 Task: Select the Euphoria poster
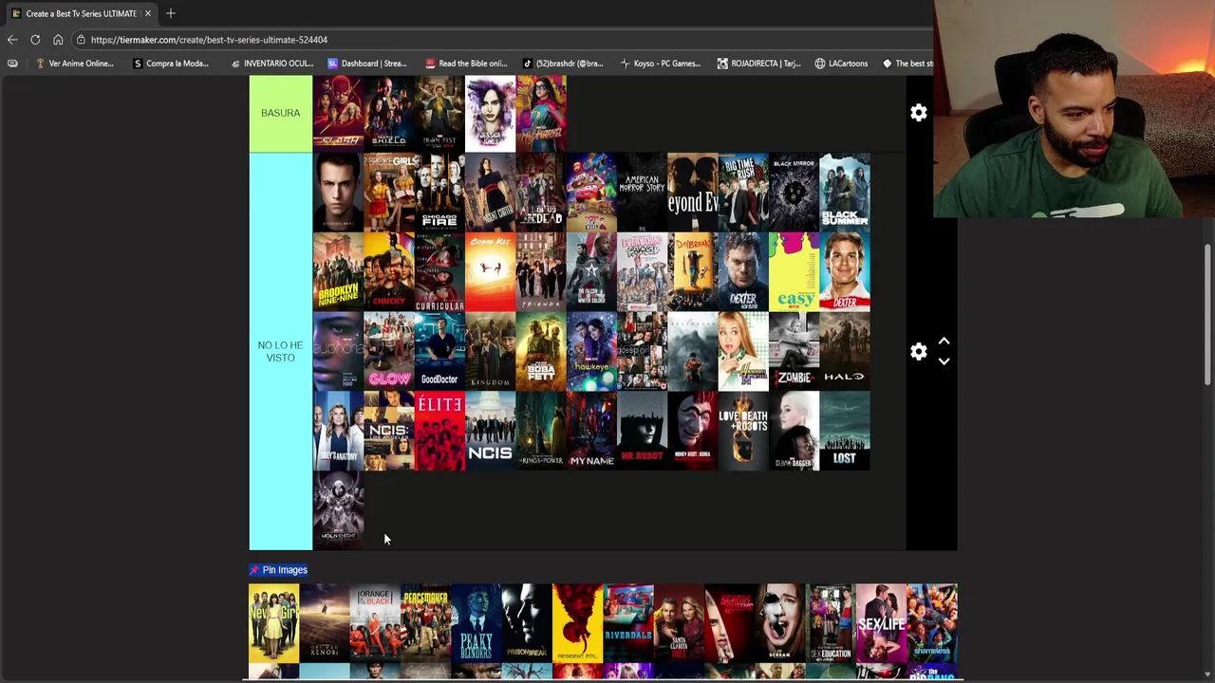tap(338, 352)
